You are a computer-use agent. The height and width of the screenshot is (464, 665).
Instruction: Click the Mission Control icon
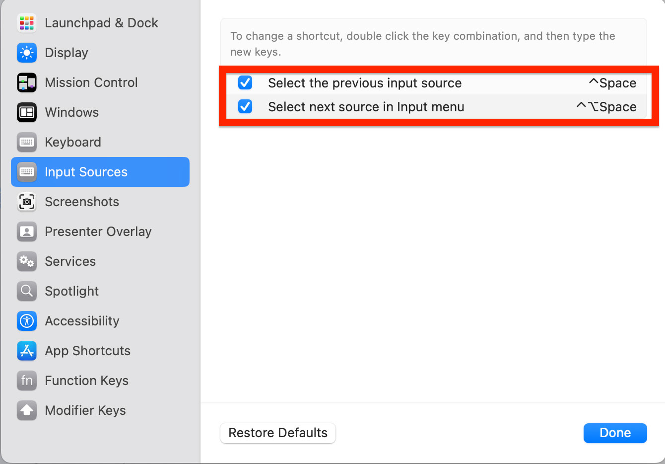click(27, 82)
